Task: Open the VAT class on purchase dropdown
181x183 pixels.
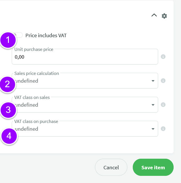Action: click(x=83, y=129)
